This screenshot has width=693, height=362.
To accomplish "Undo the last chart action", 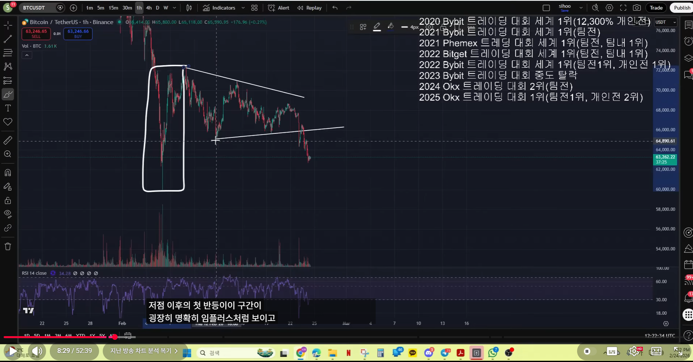I will (x=335, y=8).
